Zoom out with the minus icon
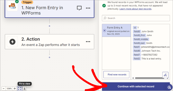The image size is (173, 91). point(4,88)
